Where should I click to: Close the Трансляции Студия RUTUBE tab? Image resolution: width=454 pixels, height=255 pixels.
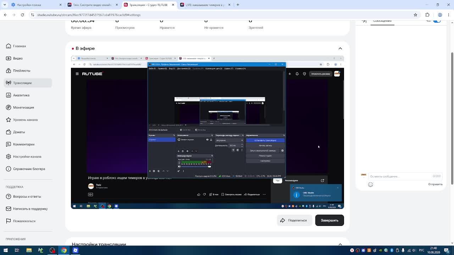(173, 5)
